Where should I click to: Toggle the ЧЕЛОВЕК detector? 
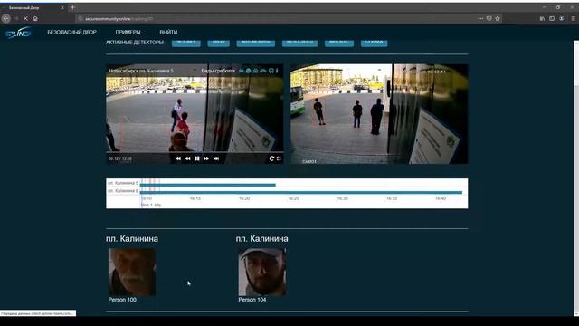(186, 43)
